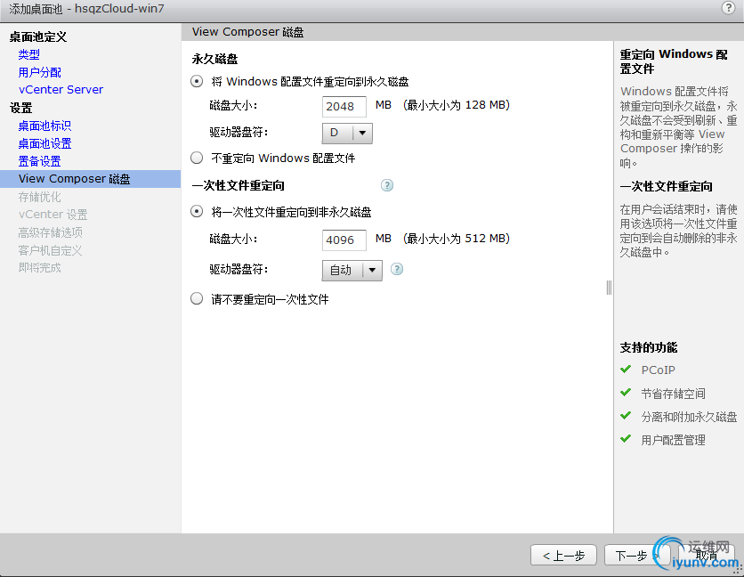This screenshot has height=577, width=744.
Task: Click disabled 存储优化 step in sidebar
Action: point(39,197)
